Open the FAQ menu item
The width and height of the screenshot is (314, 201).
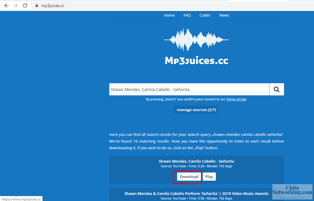(x=187, y=15)
